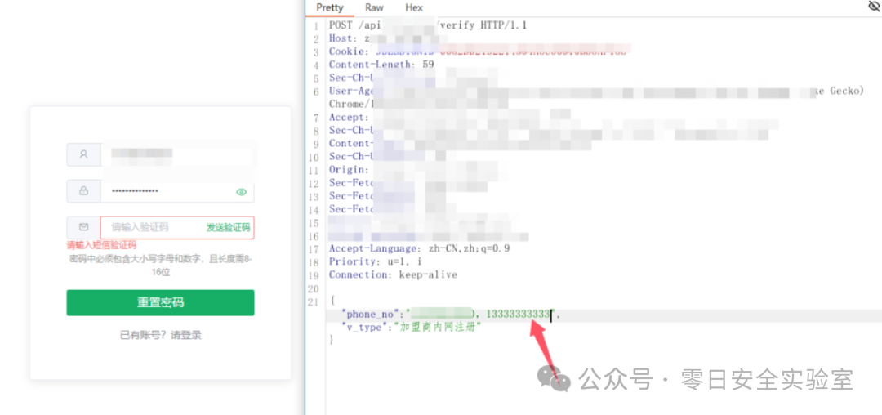882x415 pixels.
Task: Focus the username input field
Action: [x=177, y=154]
